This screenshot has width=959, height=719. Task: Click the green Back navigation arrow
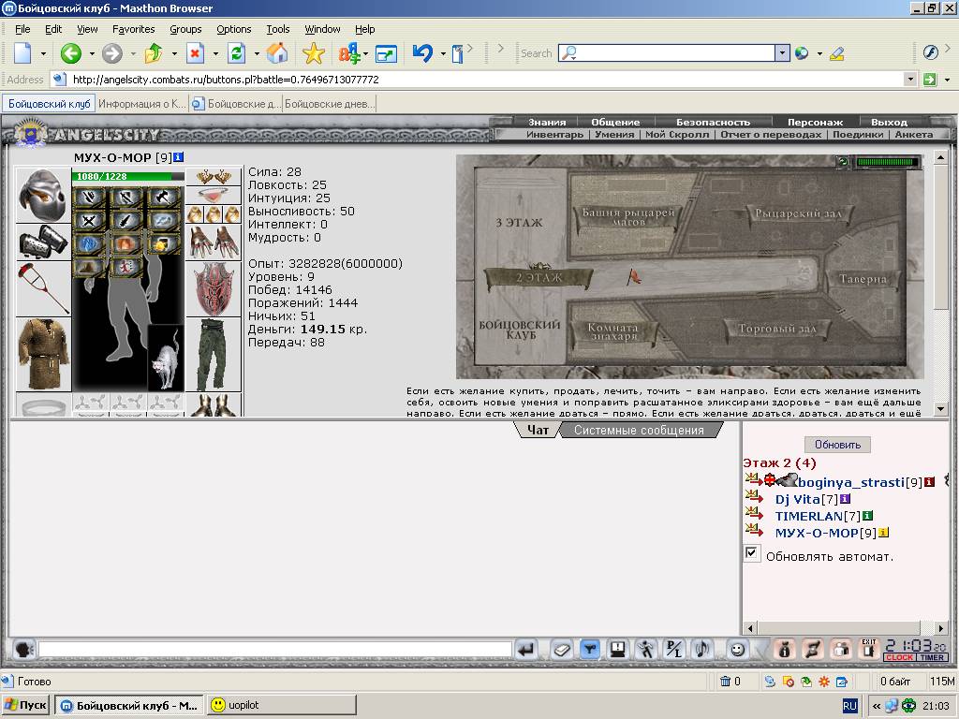point(71,53)
